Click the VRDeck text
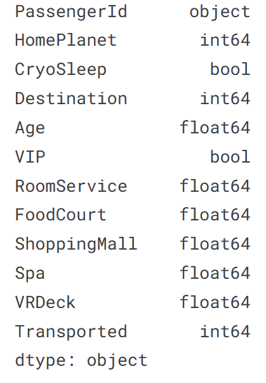Image resolution: width=266 pixels, height=383 pixels. [x=45, y=302]
